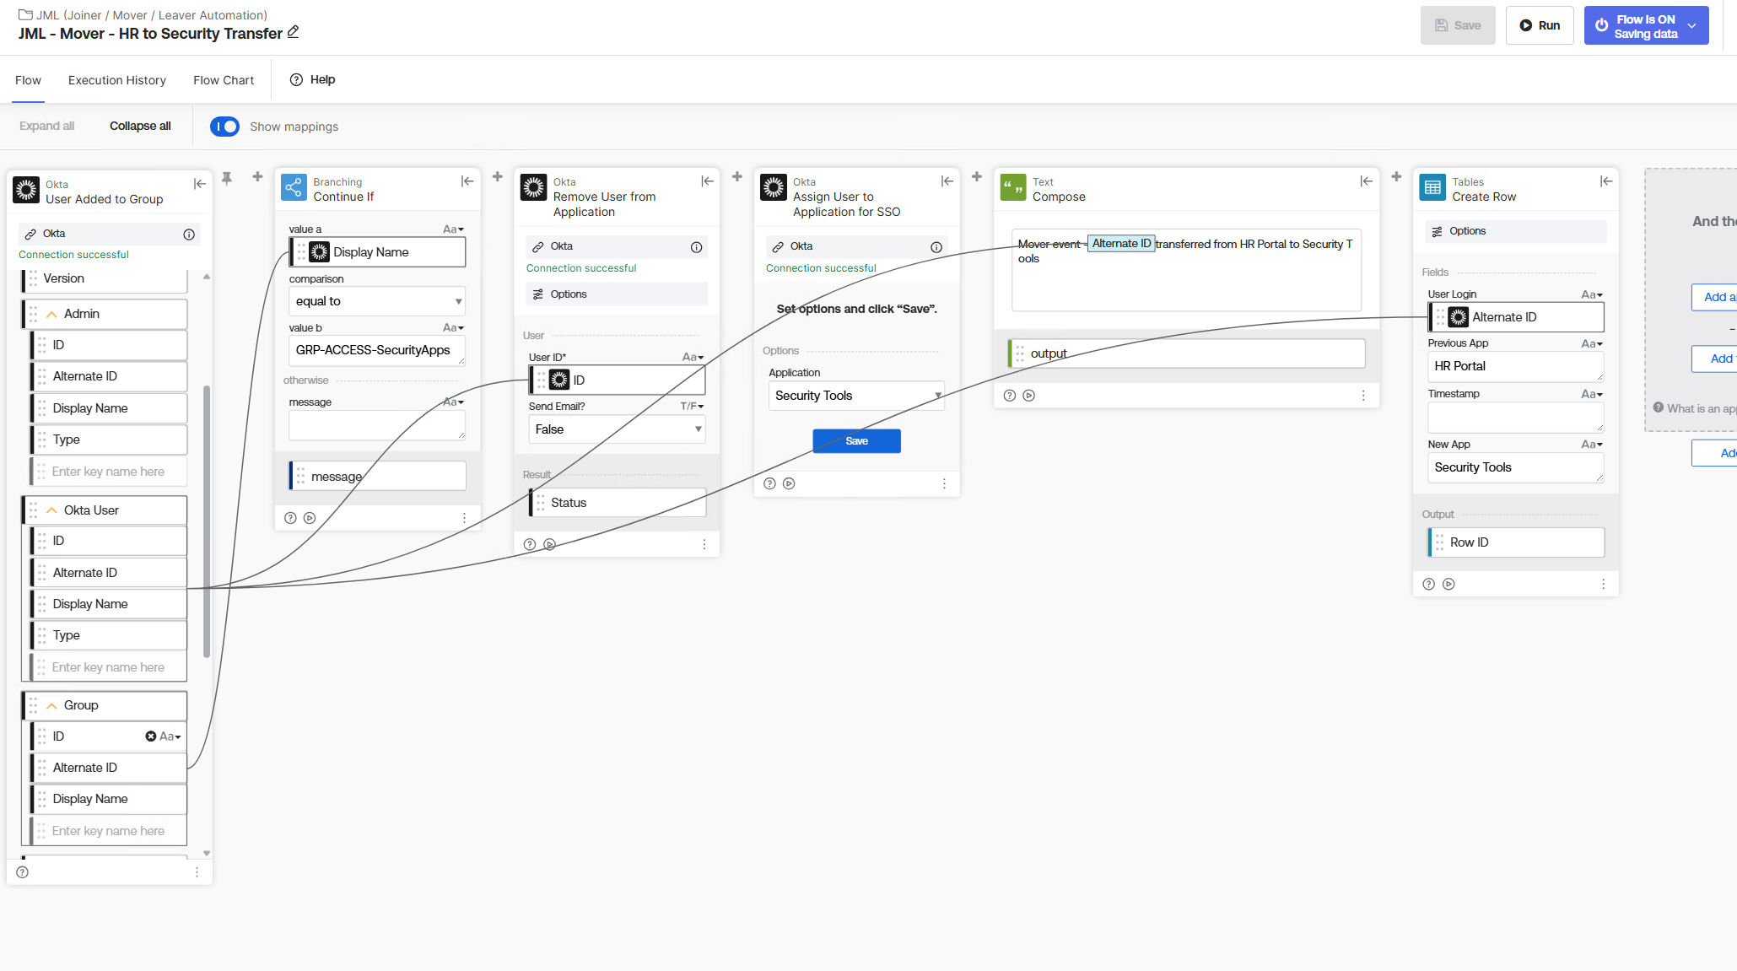Add a card after the Continue If card
The height and width of the screenshot is (971, 1737).
[497, 176]
